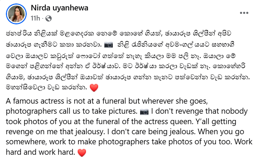Open the three-dot post options menu
Screen dimensions: 257x161
coord(244,13)
